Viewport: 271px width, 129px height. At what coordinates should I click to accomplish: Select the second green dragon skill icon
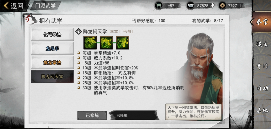106,43
